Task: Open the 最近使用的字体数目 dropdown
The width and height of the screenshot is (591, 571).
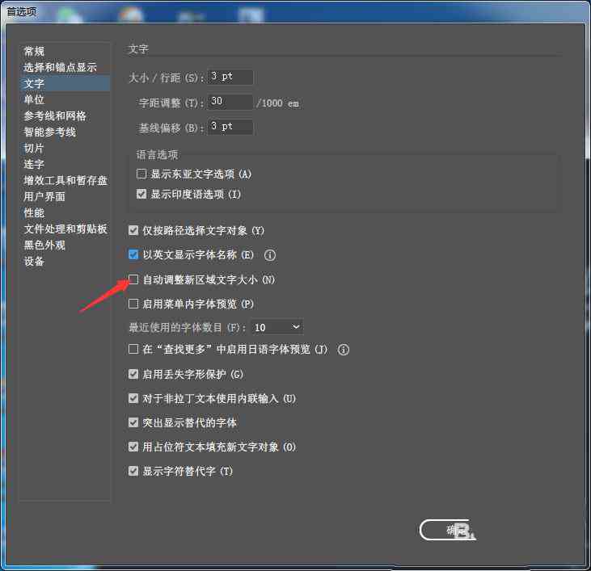Action: [x=277, y=327]
